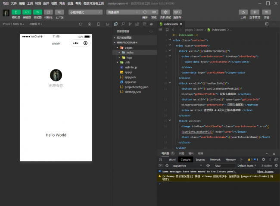Click the real device debug icon
The height and width of the screenshot is (206, 280).
(x=165, y=12)
